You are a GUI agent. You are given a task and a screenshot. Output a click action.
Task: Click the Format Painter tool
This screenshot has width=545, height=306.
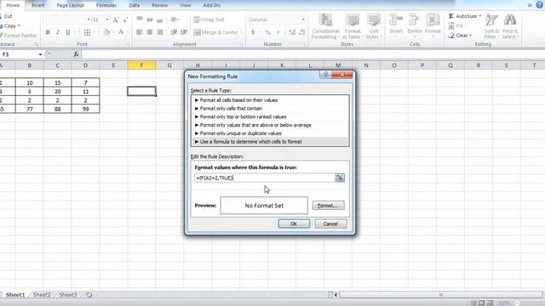click(x=19, y=35)
